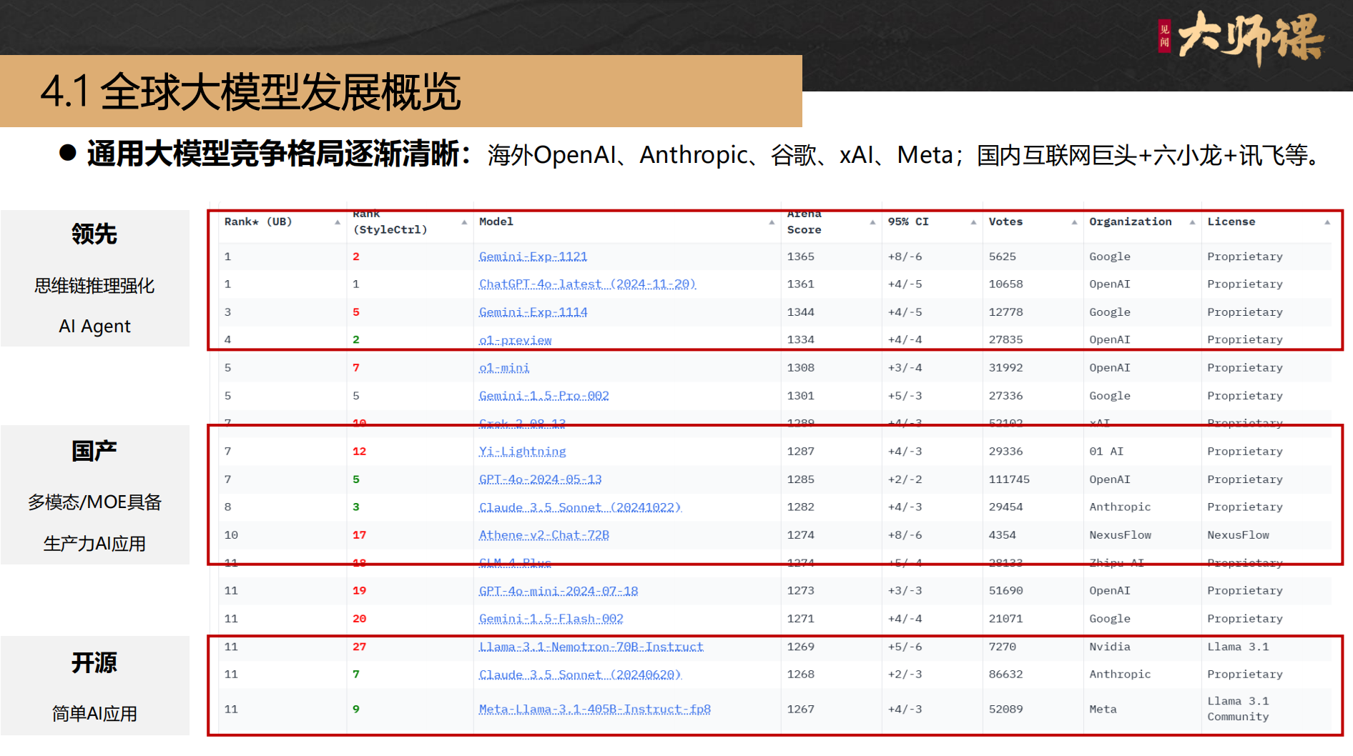Open the Llama-3.1-Nemotron-70B-Instruct link
The width and height of the screenshot is (1353, 756).
pos(591,647)
